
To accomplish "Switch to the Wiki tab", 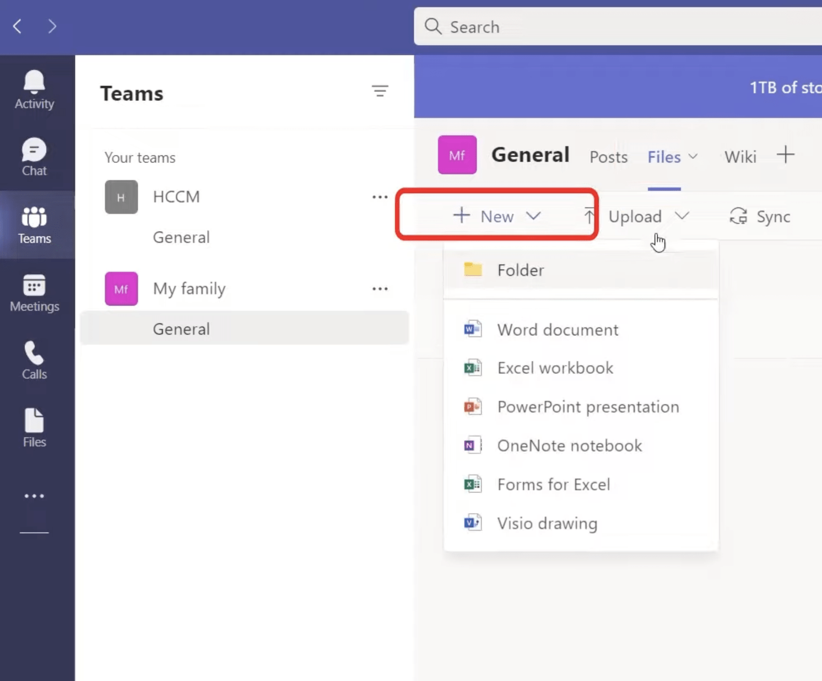I will pos(740,157).
